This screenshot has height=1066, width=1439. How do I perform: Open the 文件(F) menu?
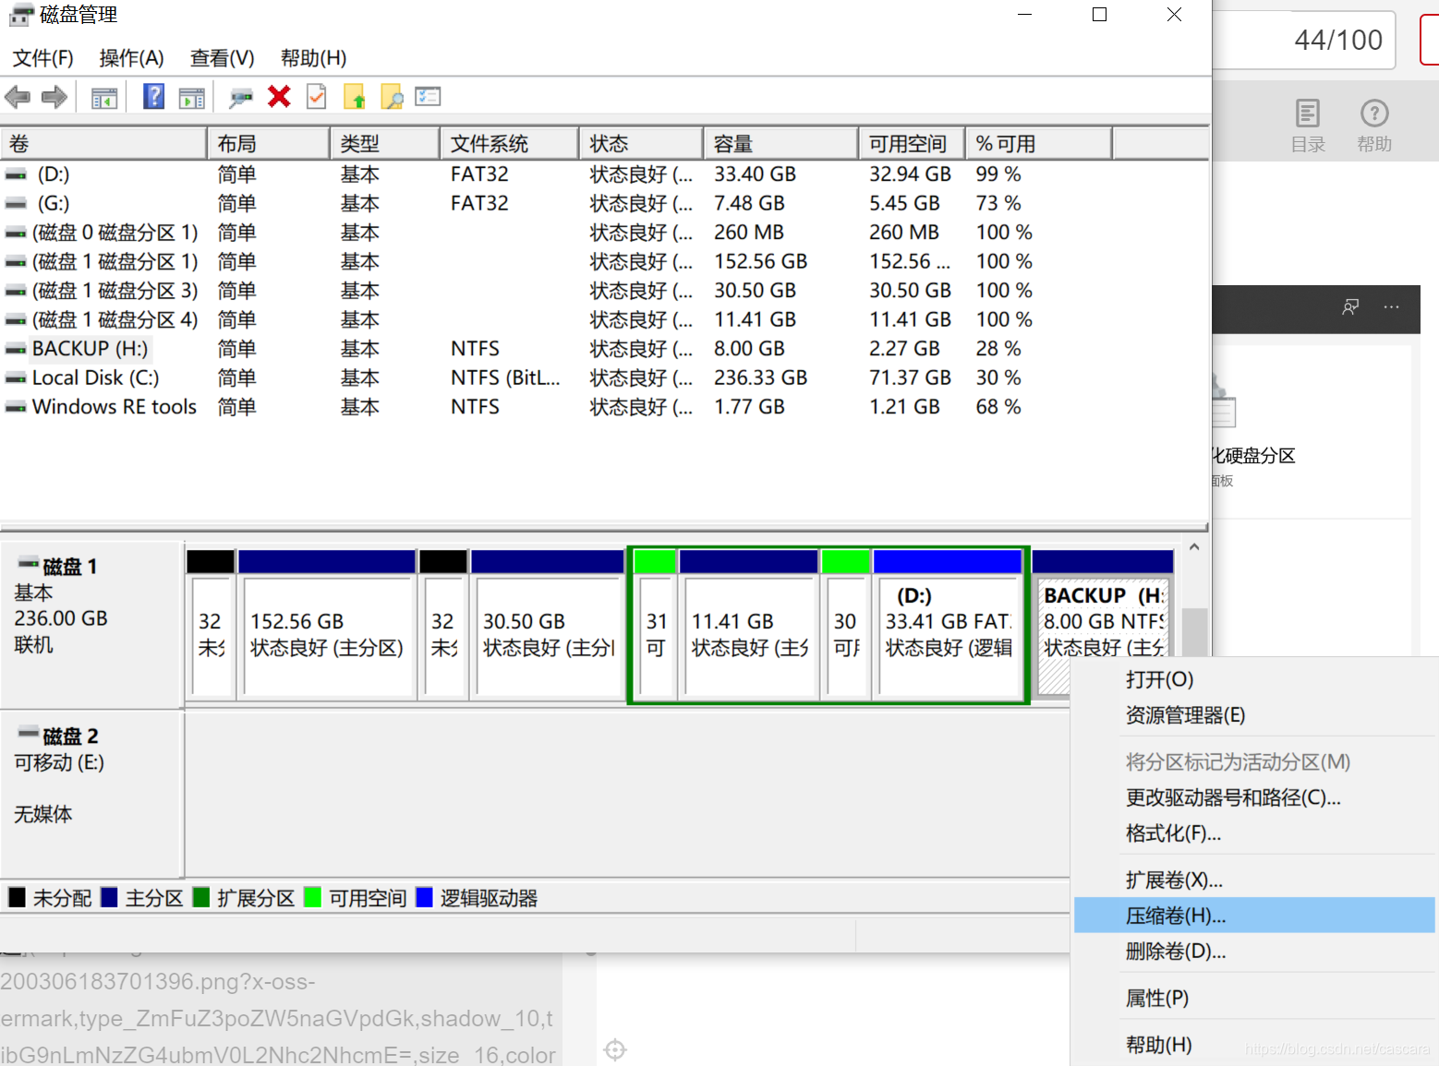pyautogui.click(x=43, y=58)
